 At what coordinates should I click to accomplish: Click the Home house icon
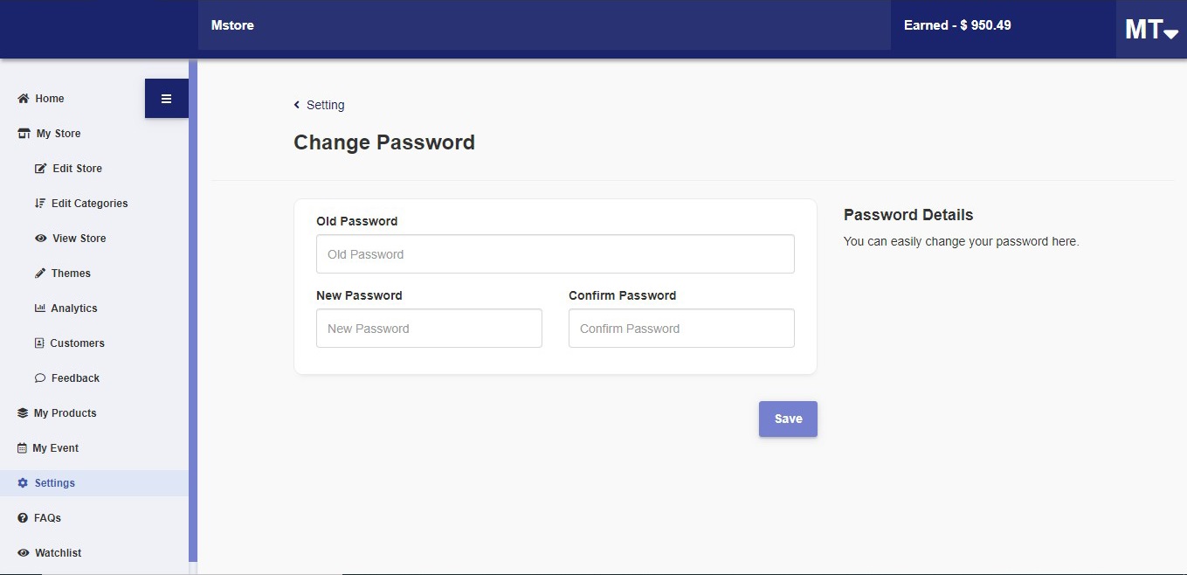(x=24, y=99)
